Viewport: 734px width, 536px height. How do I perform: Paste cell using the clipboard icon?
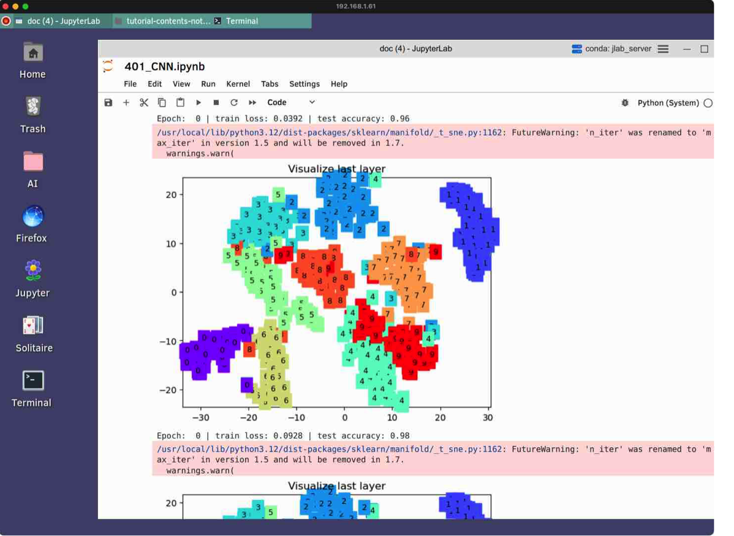[180, 102]
